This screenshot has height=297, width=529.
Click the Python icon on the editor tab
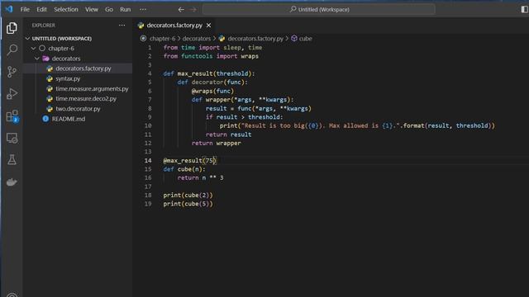pyautogui.click(x=141, y=26)
